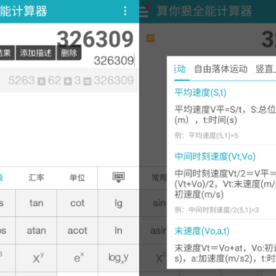Tap the log base x of y key

[x=118, y=258]
